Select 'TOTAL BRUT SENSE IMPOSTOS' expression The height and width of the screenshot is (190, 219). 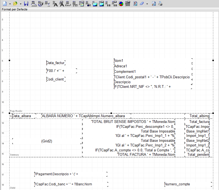click(129, 122)
